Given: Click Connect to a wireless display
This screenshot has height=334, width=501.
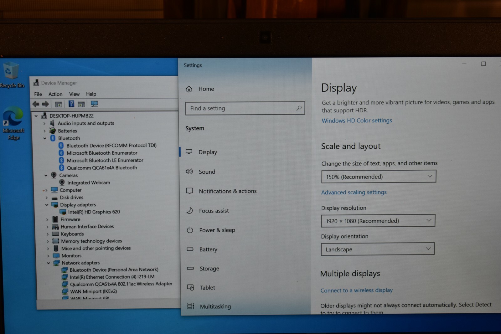Looking at the screenshot, I should [356, 290].
